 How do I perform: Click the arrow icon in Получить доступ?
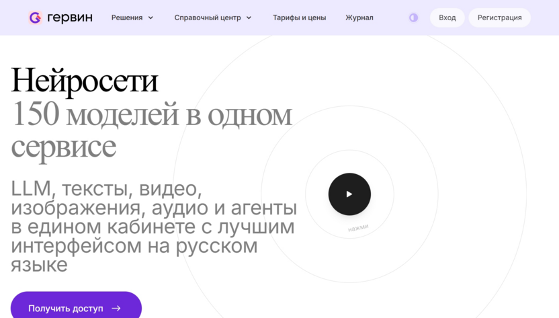(x=116, y=309)
